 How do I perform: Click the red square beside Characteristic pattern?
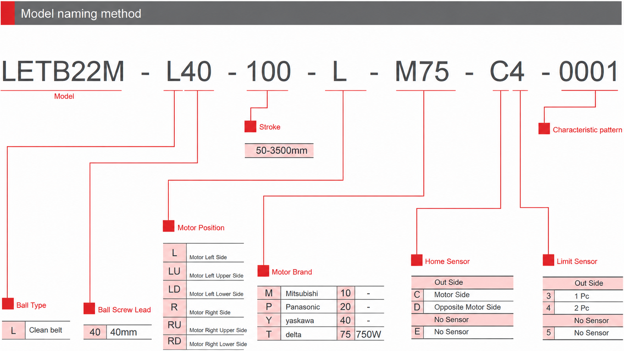point(544,129)
